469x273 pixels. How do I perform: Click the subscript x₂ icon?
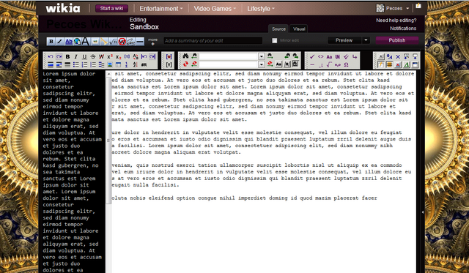tap(119, 57)
